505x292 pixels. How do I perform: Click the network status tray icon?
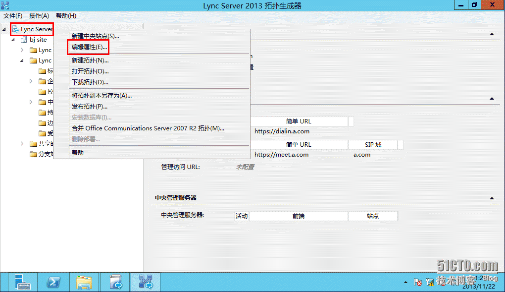pyautogui.click(x=430, y=282)
